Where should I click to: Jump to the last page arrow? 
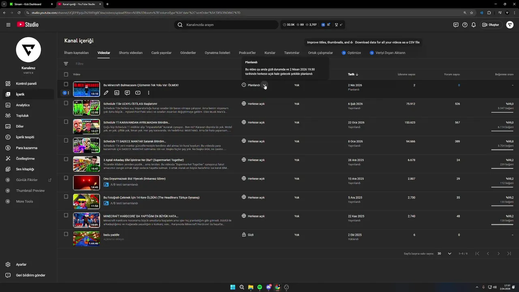(x=509, y=253)
